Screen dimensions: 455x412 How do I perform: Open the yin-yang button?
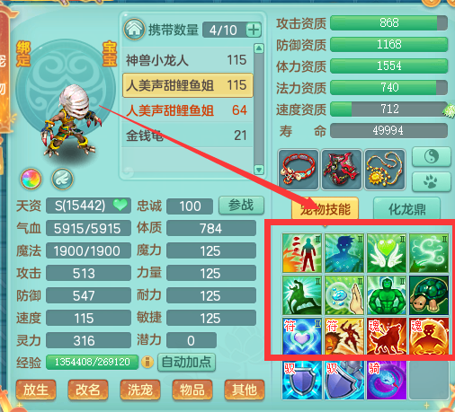point(432,156)
